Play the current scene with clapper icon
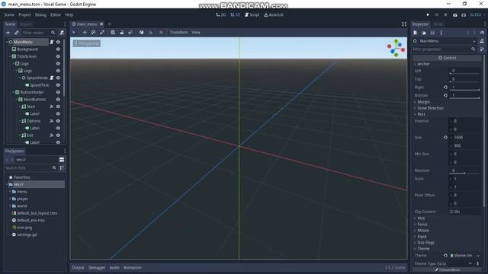488x274 pixels. 455,14
